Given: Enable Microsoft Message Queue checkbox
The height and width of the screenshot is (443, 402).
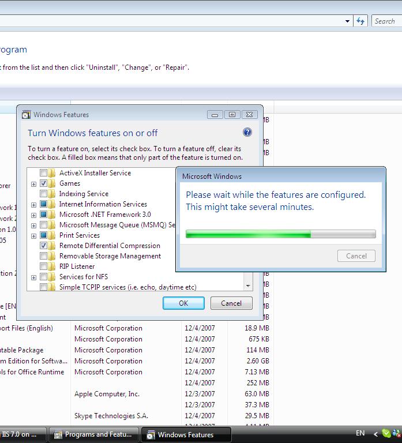Looking at the screenshot, I should (x=43, y=224).
